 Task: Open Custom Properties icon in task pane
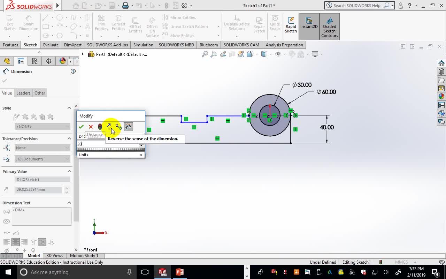441,105
